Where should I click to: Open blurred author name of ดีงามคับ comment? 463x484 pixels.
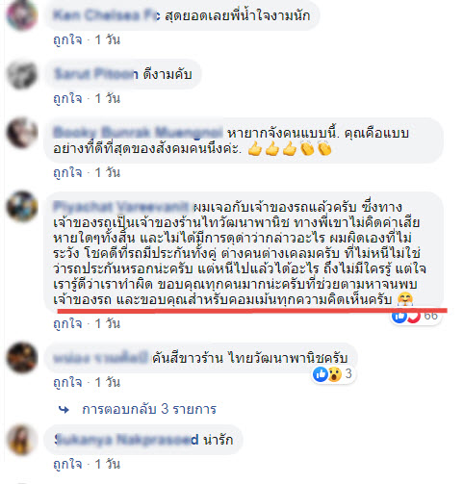[96, 74]
